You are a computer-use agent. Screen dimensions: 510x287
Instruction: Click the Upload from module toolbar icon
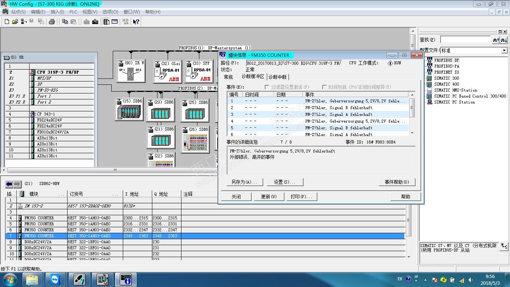(x=95, y=22)
